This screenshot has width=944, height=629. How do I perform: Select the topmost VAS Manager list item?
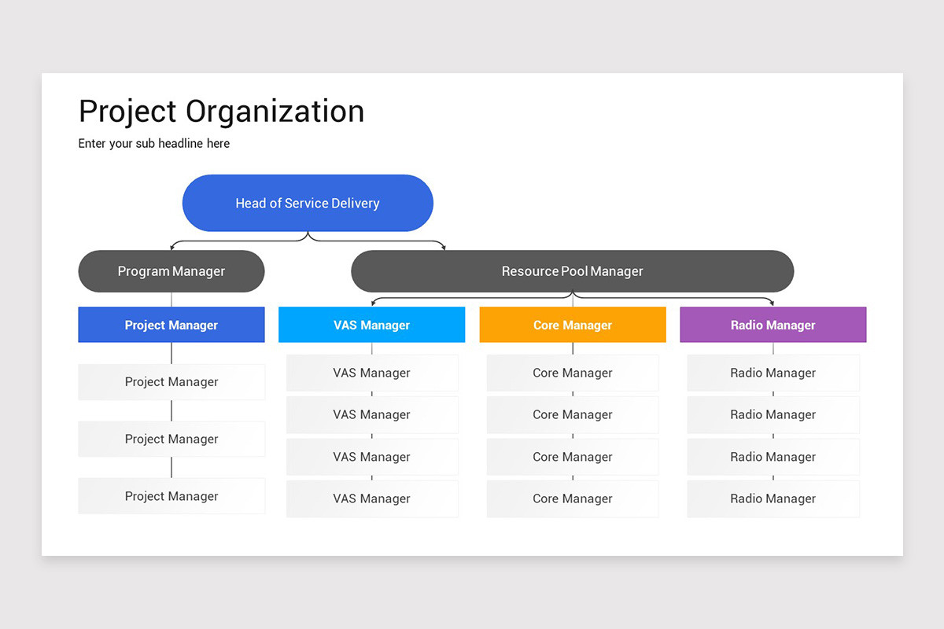(371, 373)
